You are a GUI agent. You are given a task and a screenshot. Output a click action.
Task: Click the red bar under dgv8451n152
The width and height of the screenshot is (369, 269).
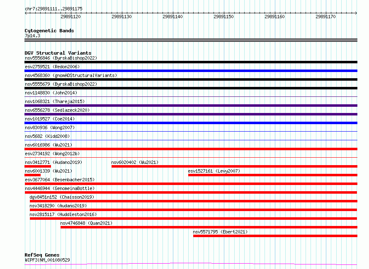[x=194, y=201]
